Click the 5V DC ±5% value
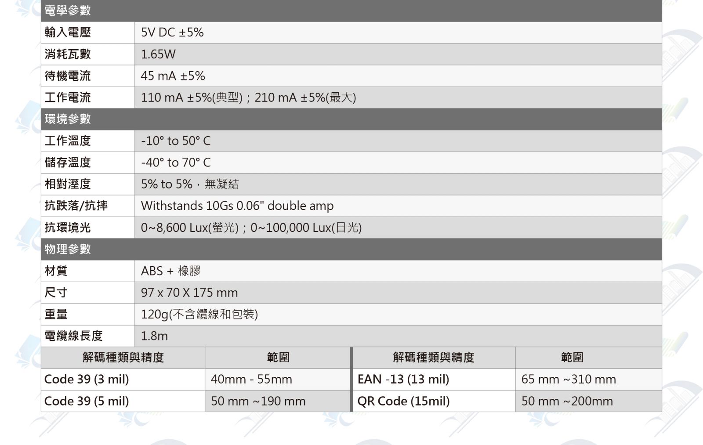Screen dimensions: 703x445 click(172, 32)
